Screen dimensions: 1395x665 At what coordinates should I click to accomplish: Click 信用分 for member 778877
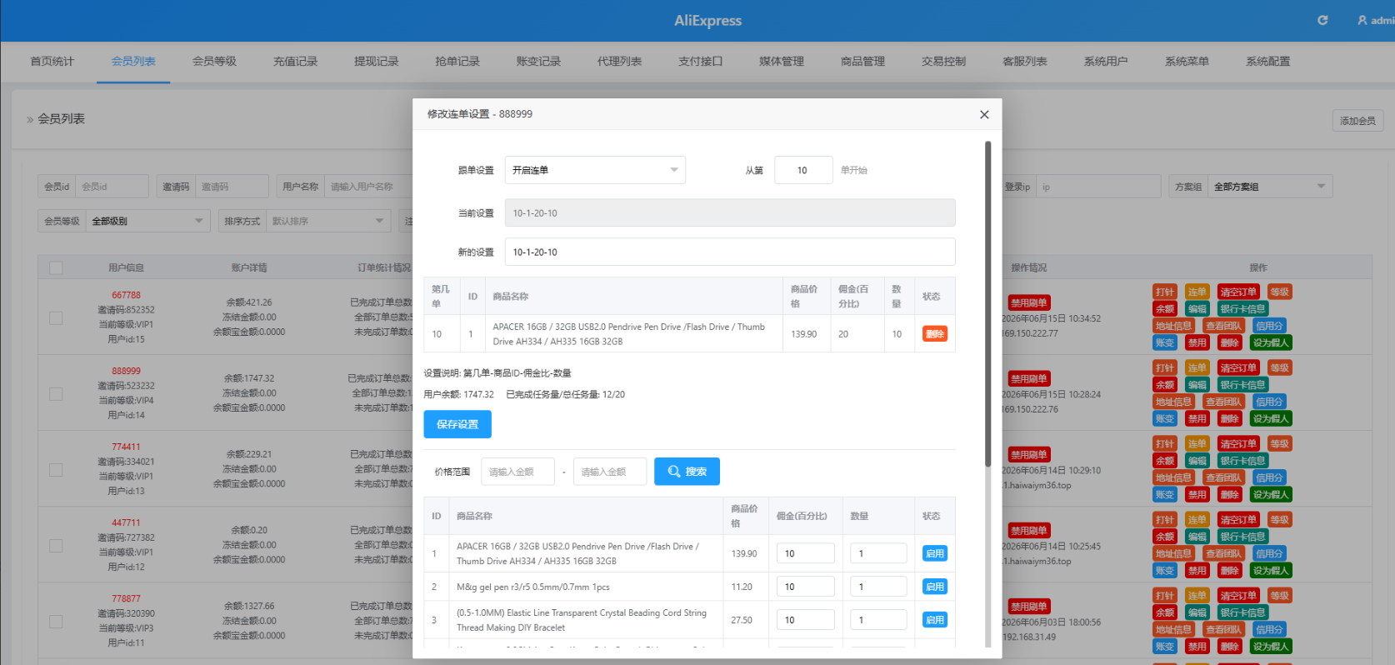1269,629
